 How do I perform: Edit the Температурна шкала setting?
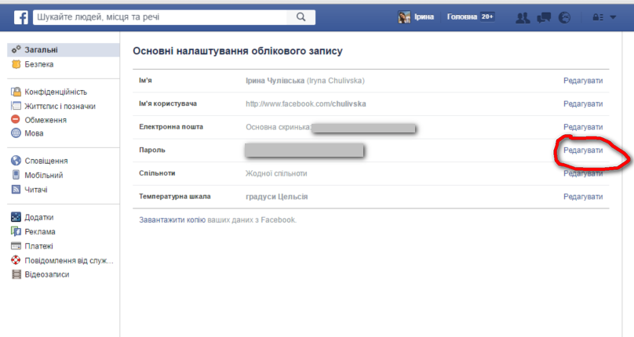[583, 197]
